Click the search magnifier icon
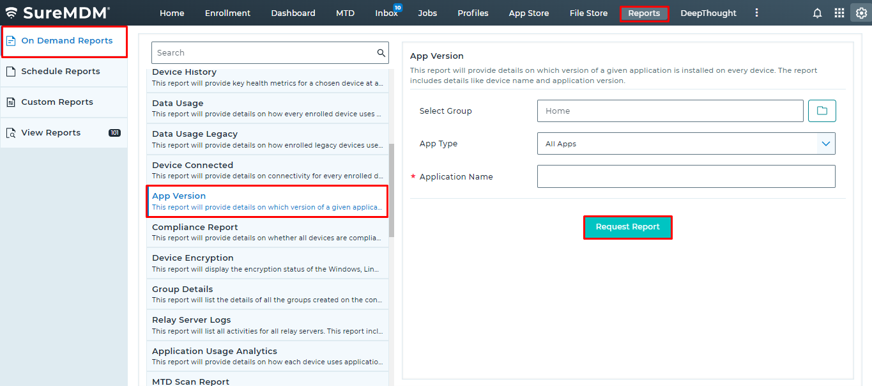The height and width of the screenshot is (386, 872). point(381,52)
